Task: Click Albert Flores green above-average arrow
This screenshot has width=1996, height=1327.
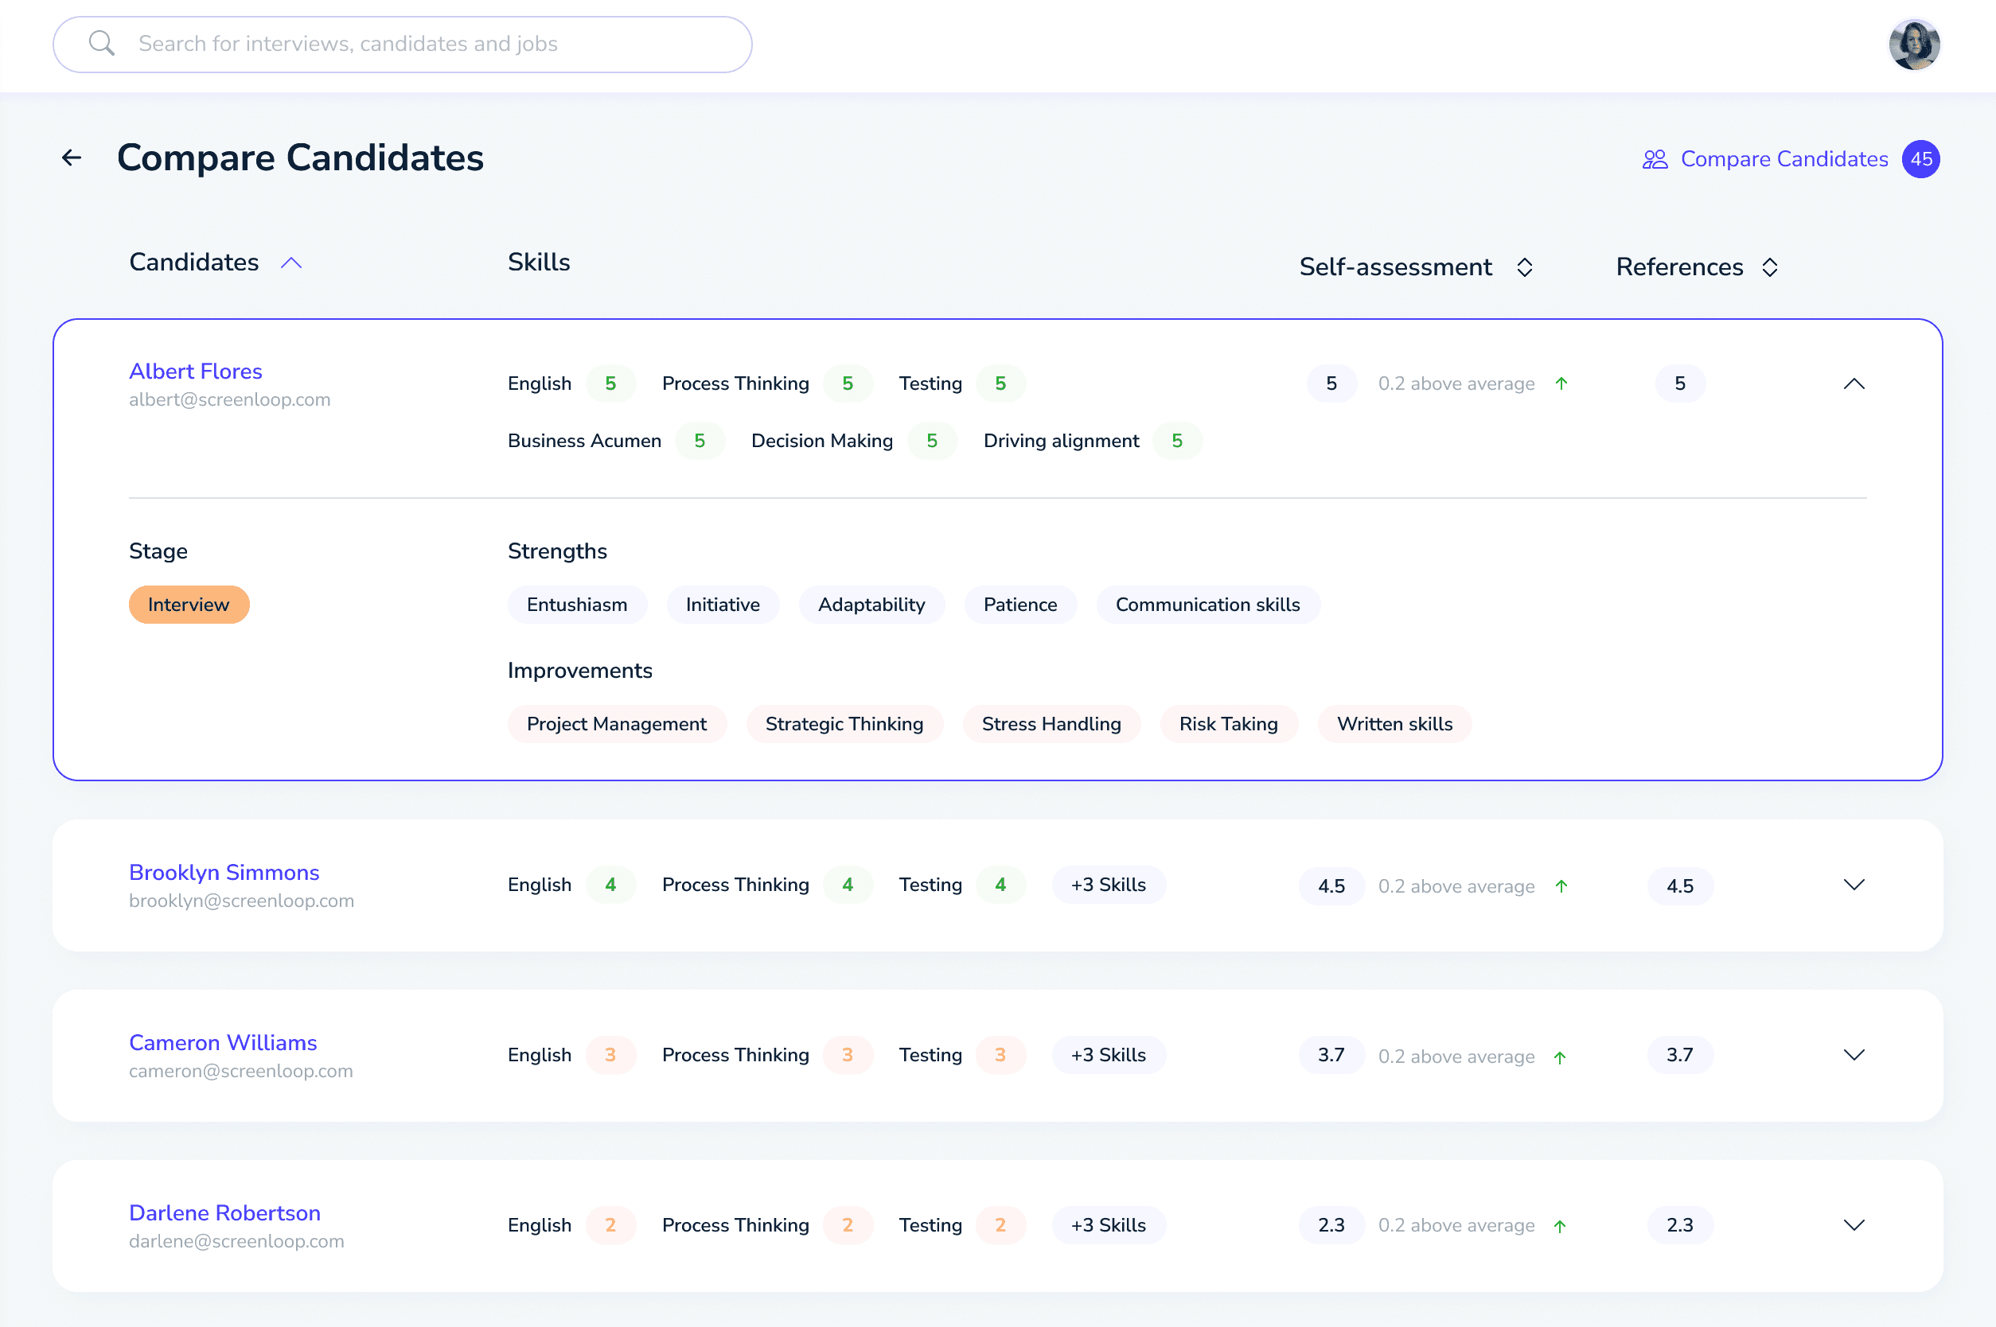Action: point(1561,383)
